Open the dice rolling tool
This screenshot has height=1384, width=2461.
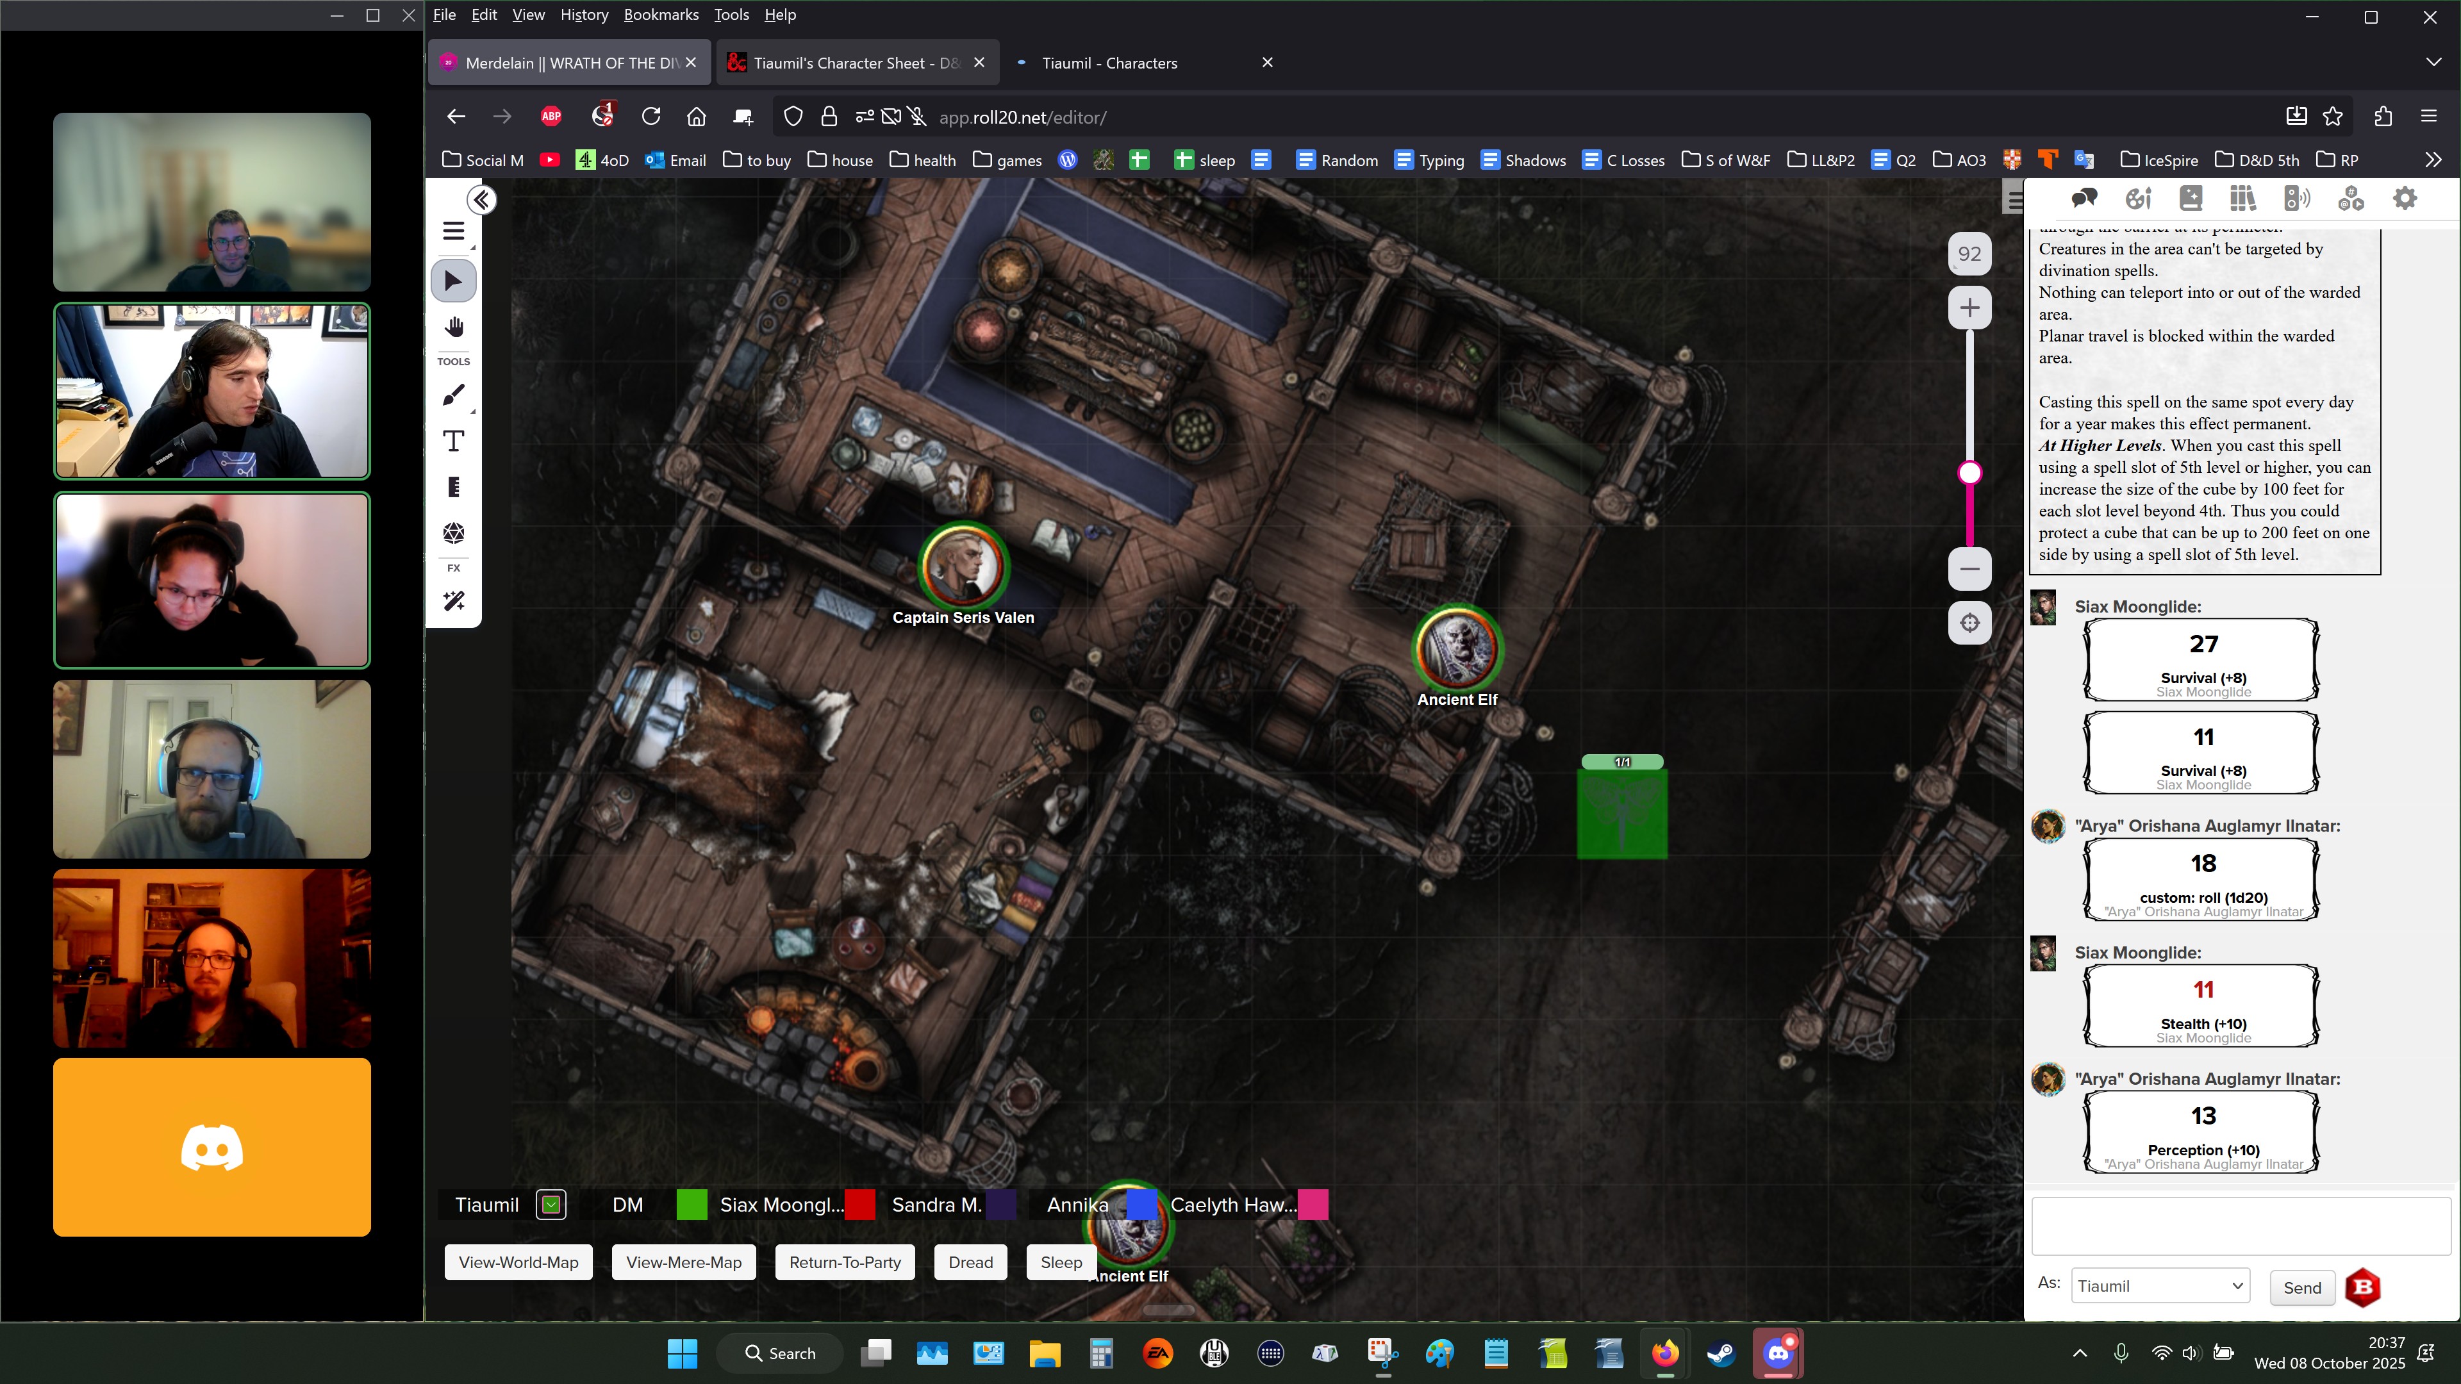(454, 533)
